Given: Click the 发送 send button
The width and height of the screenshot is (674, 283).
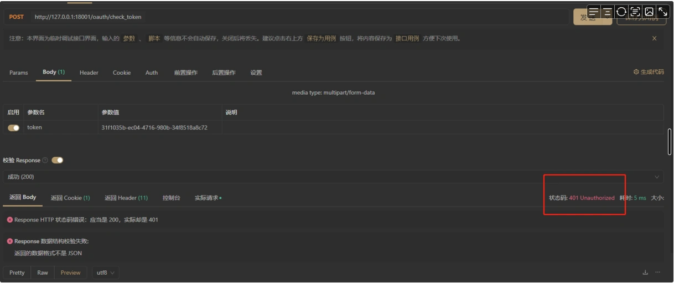Looking at the screenshot, I should (588, 17).
